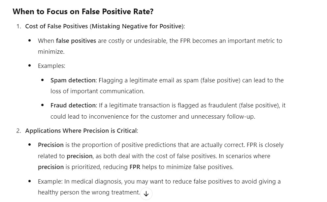Click the "loss of important communication." line
The image size is (327, 202).
tap(97, 91)
